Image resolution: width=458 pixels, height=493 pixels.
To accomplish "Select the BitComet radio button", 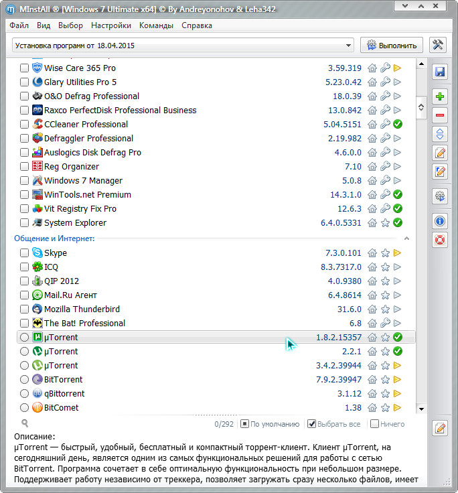I will [24, 408].
